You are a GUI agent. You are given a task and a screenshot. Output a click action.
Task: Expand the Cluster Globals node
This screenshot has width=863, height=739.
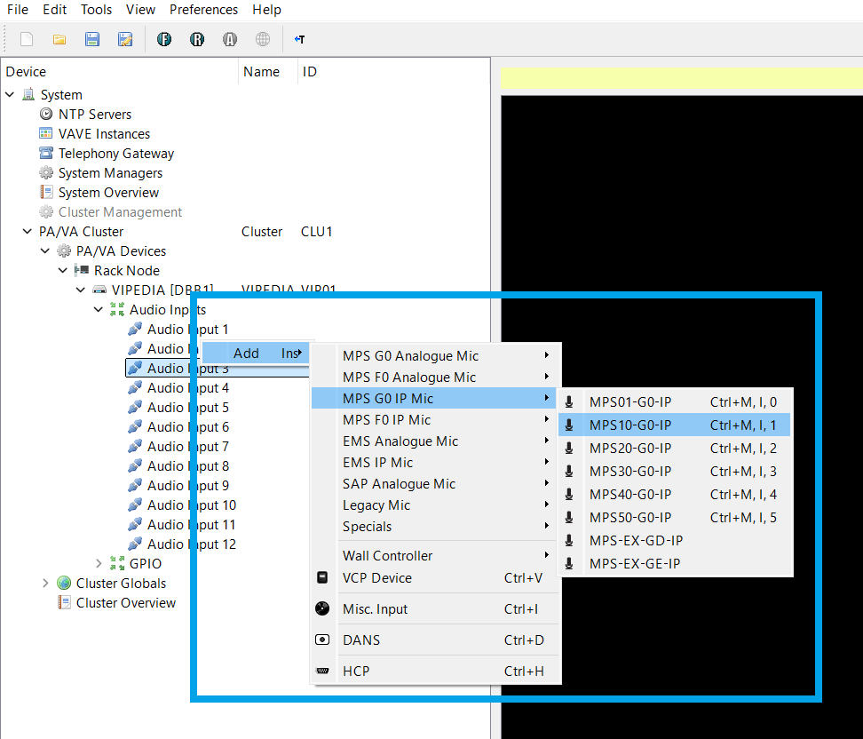[45, 584]
